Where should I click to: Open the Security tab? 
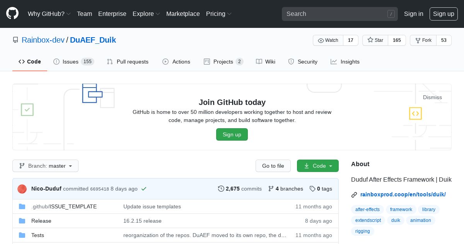pos(303,62)
